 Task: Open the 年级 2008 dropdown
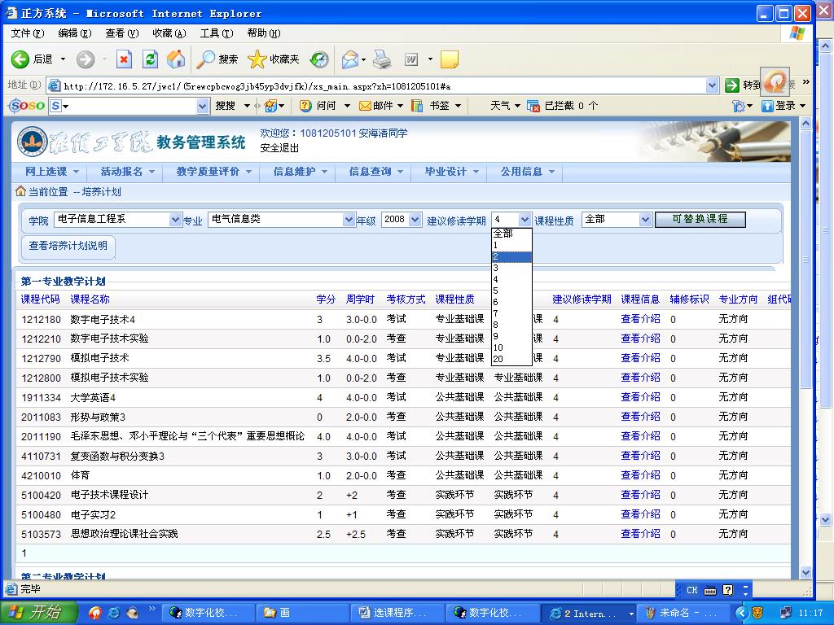point(415,220)
